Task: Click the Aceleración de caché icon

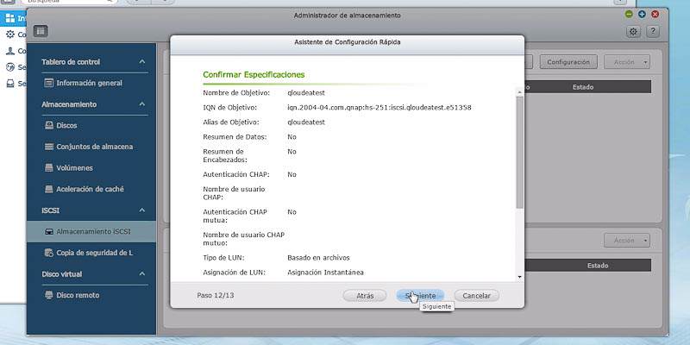Action: [49, 189]
